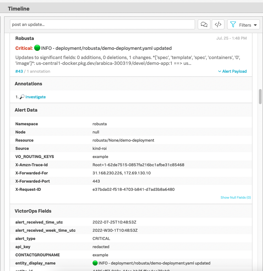Open incident #43 link
Image resolution: width=263 pixels, height=271 pixels.
19,71
